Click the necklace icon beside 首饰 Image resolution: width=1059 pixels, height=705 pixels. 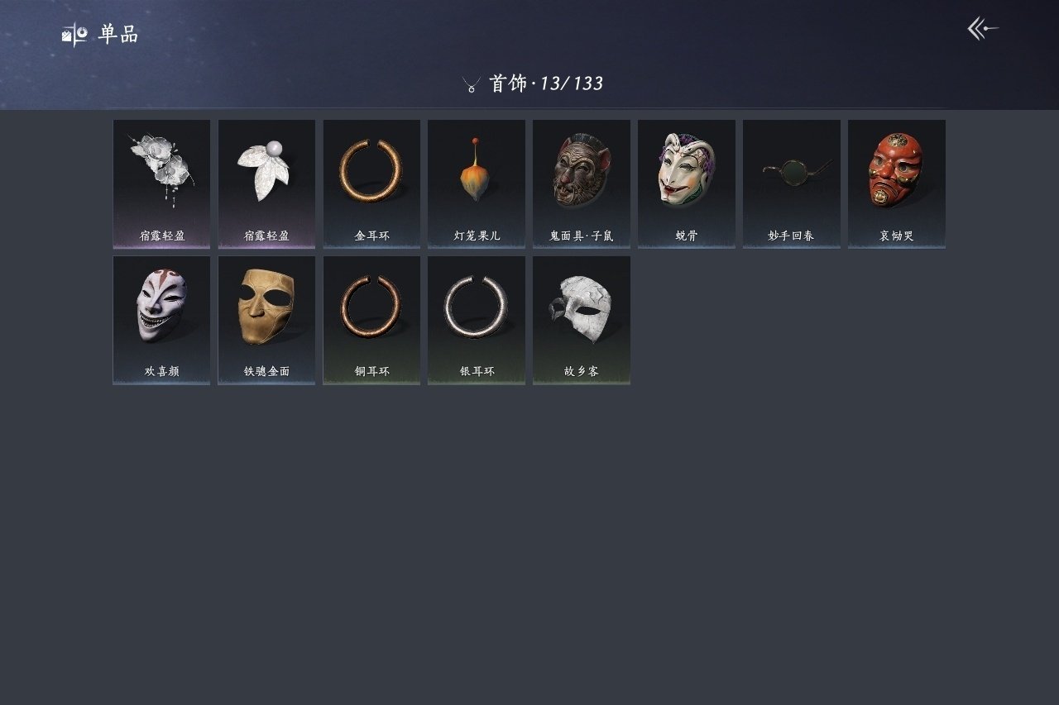pyautogui.click(x=472, y=83)
